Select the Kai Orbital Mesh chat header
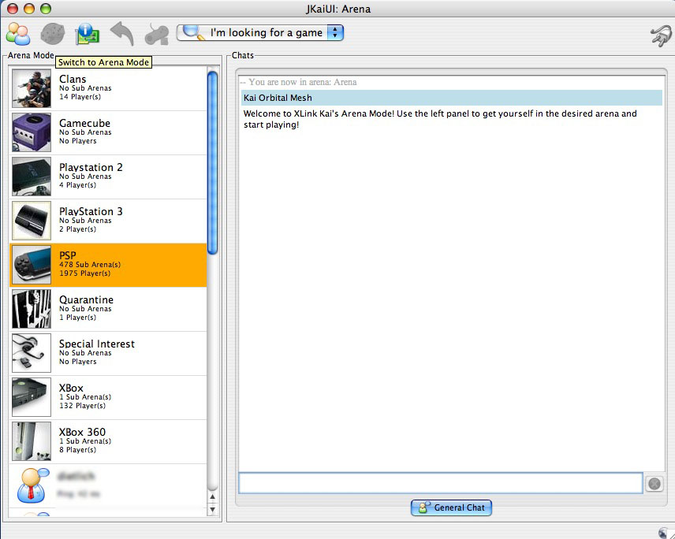Image resolution: width=675 pixels, height=539 pixels. [x=451, y=98]
